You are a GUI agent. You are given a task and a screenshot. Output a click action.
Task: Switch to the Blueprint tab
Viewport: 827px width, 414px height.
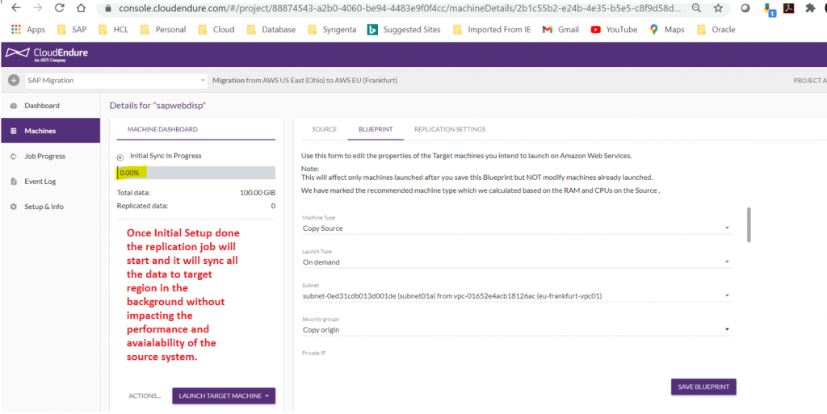pyautogui.click(x=376, y=129)
